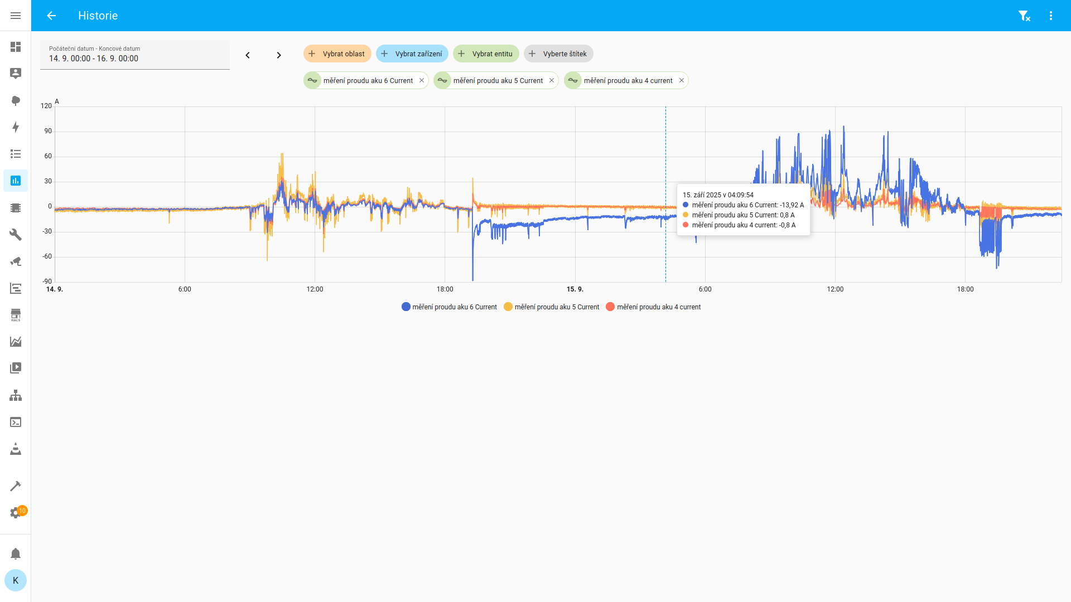
Task: Open the notifications bell in sidebar
Action: (x=16, y=554)
